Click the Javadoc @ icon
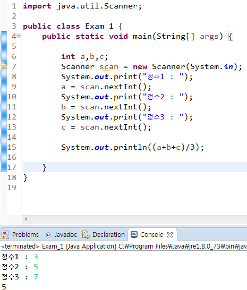 (48, 235)
